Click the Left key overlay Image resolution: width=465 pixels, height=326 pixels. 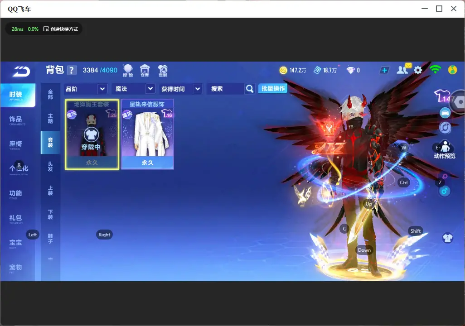33,235
